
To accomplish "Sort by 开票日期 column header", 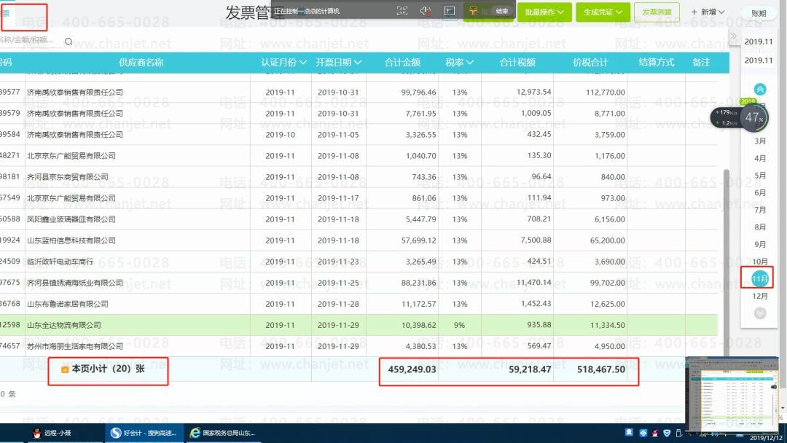I will coord(338,62).
